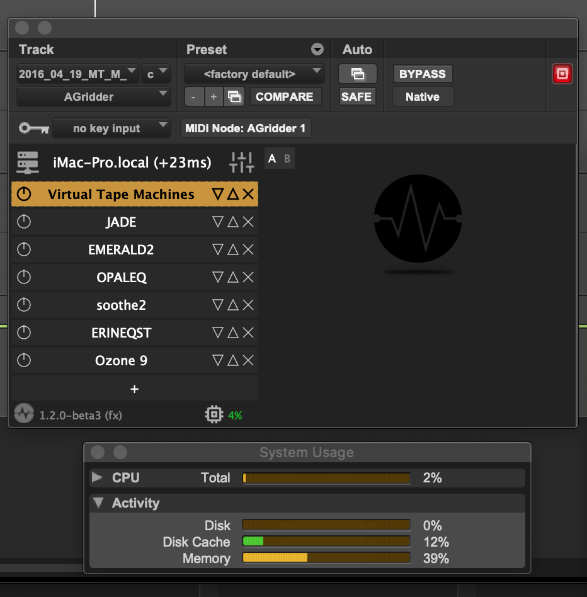The height and width of the screenshot is (597, 587).
Task: Open the AGridder server icon
Action: (28, 162)
